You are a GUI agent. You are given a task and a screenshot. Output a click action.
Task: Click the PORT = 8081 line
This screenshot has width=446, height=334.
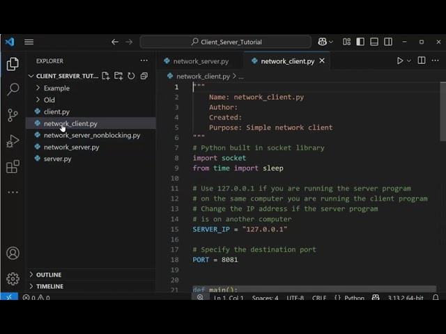[x=215, y=260]
